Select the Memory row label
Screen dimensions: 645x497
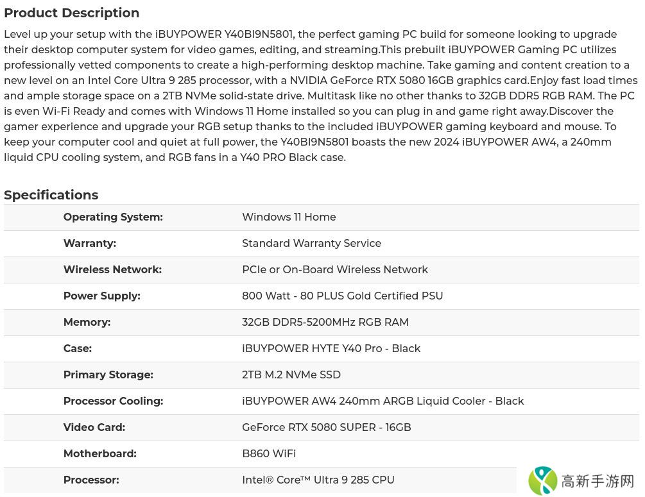[x=87, y=323]
